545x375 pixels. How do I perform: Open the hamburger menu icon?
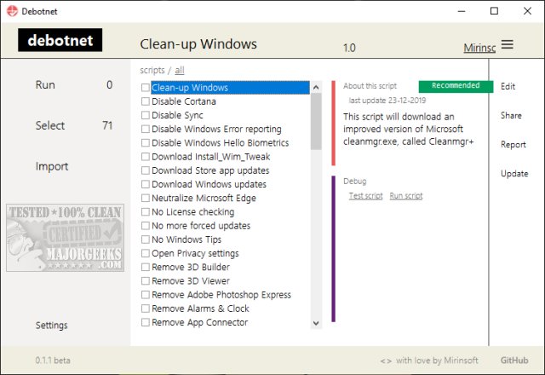coord(508,44)
